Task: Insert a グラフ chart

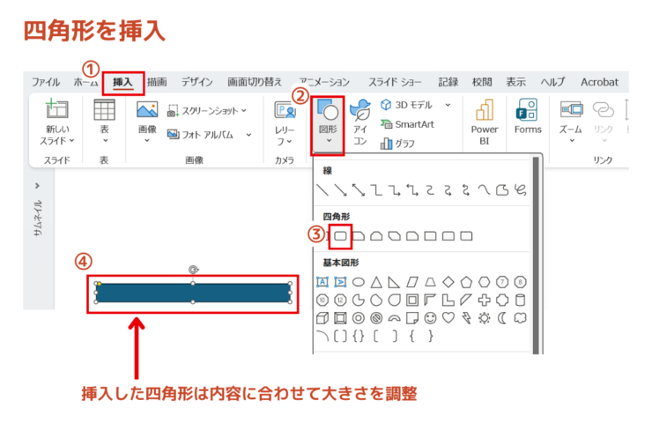Action: click(397, 144)
